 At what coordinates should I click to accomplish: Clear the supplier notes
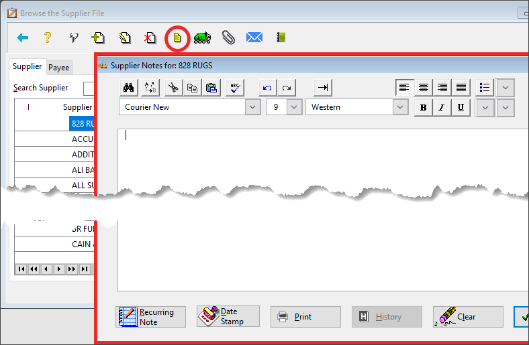468,317
